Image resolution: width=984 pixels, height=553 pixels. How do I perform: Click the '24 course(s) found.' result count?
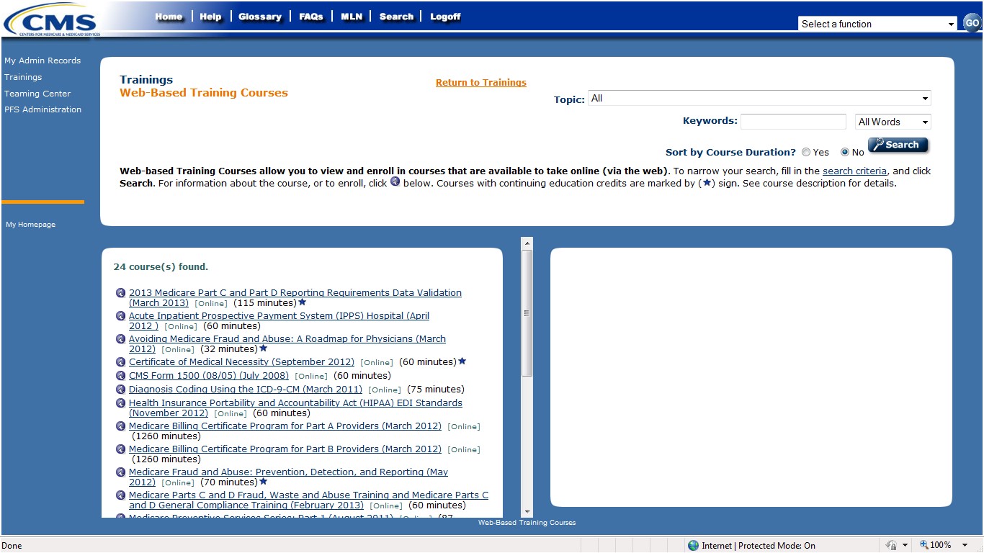[x=161, y=267]
